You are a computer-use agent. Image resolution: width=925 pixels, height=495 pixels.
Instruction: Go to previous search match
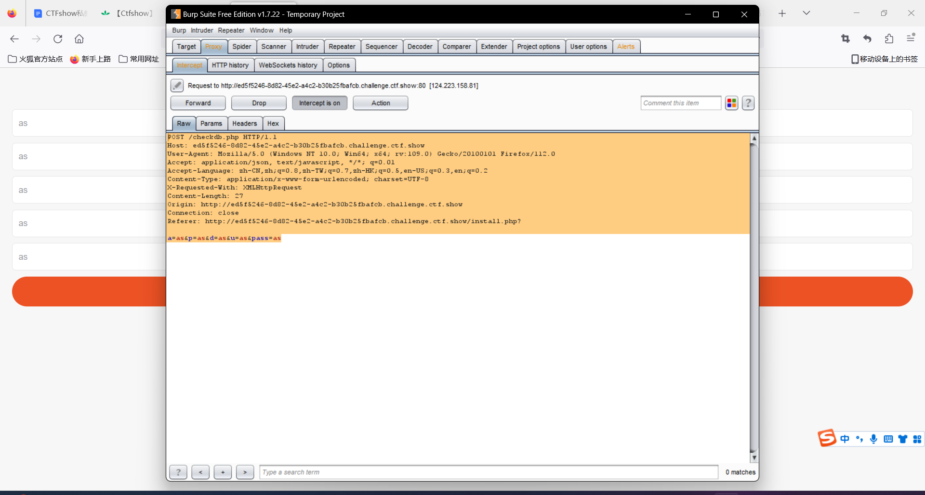pos(200,472)
